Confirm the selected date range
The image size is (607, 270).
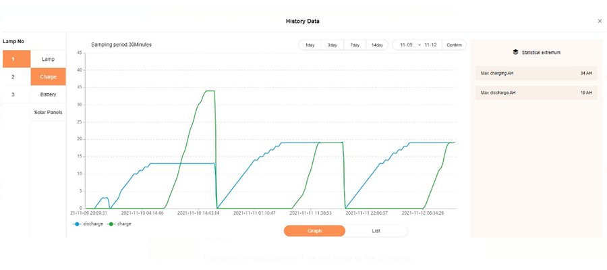(x=454, y=45)
